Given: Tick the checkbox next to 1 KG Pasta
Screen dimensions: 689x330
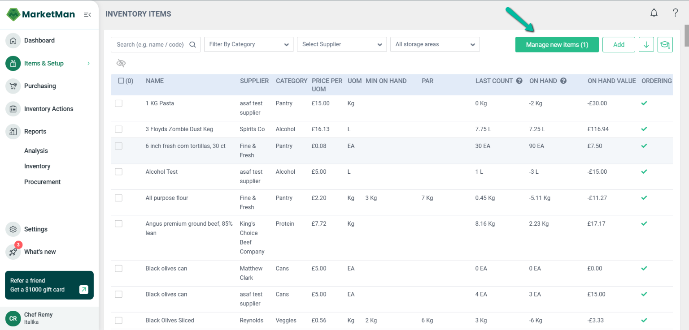Looking at the screenshot, I should [x=118, y=103].
